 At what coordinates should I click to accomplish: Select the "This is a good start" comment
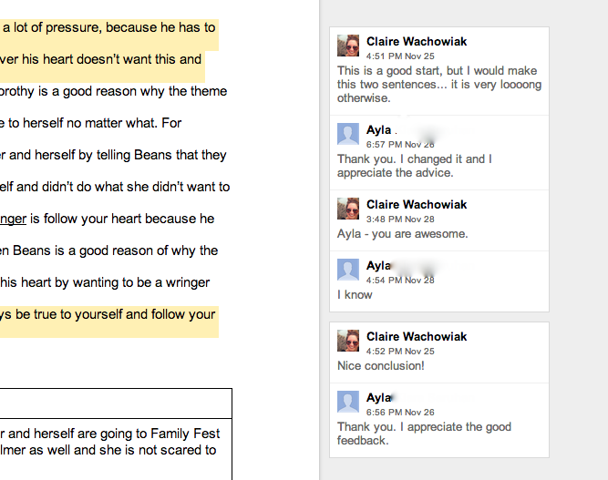coord(438,84)
